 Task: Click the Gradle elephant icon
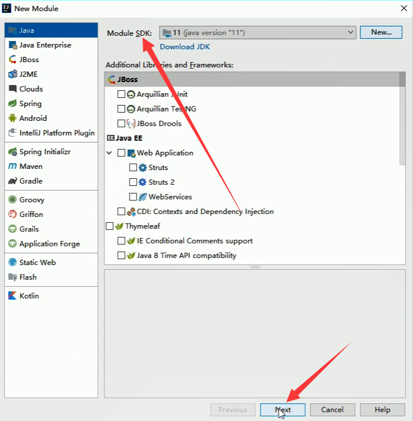pyautogui.click(x=12, y=181)
